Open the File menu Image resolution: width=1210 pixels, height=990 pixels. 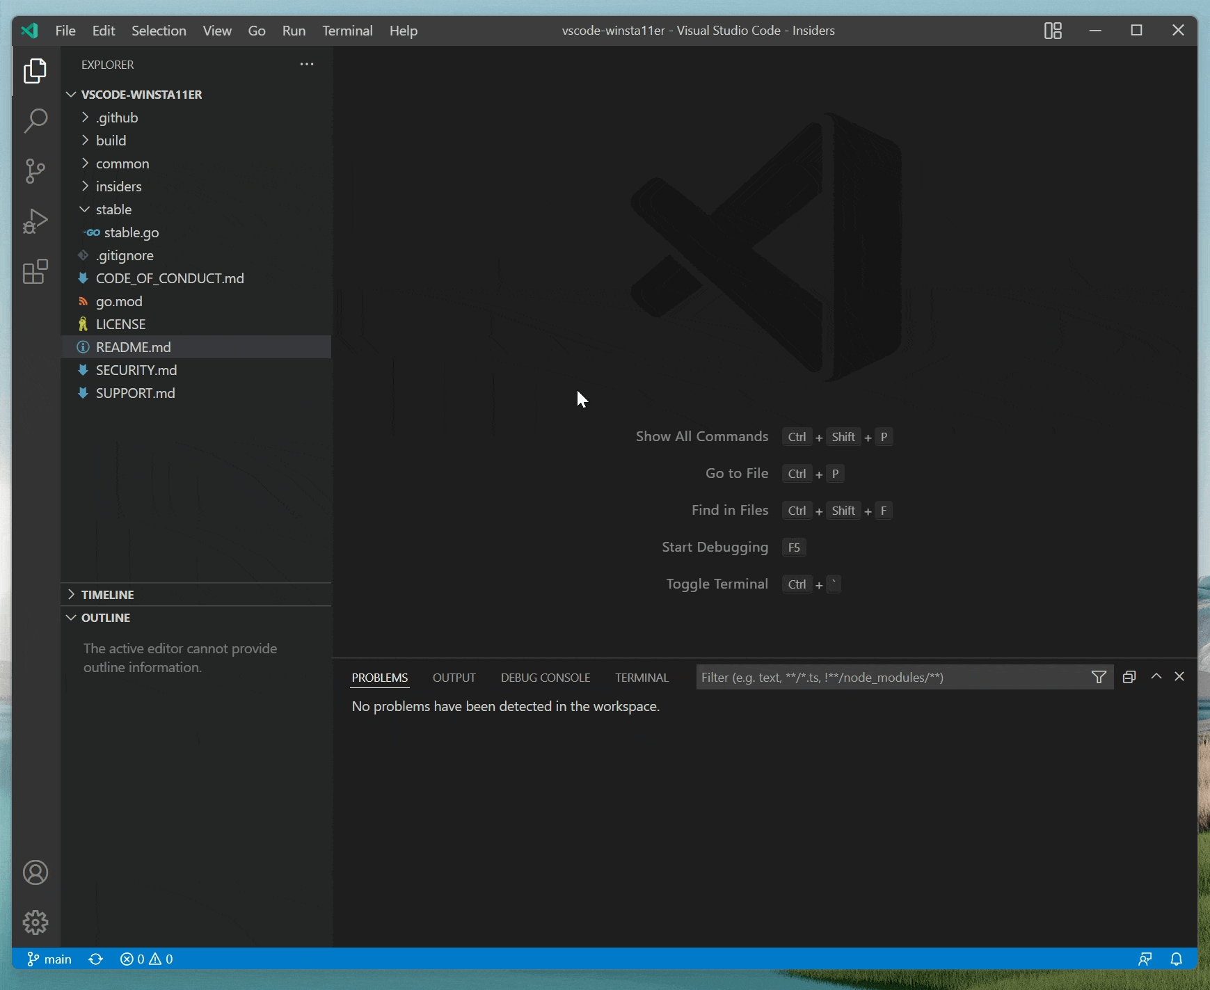click(x=65, y=31)
